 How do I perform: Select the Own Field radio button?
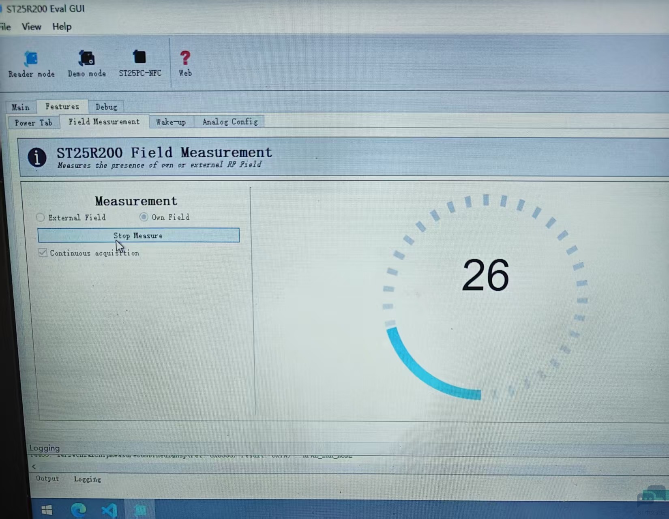pos(144,217)
